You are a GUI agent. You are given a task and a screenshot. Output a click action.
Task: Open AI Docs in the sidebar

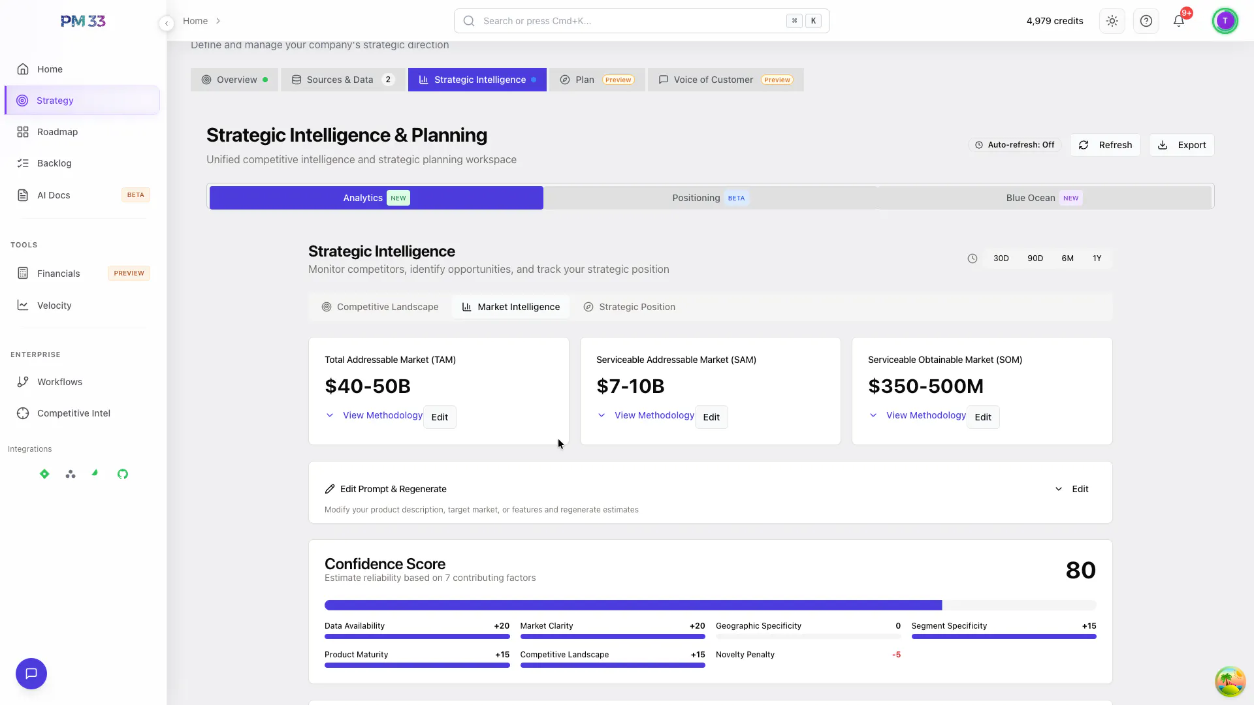(82, 195)
